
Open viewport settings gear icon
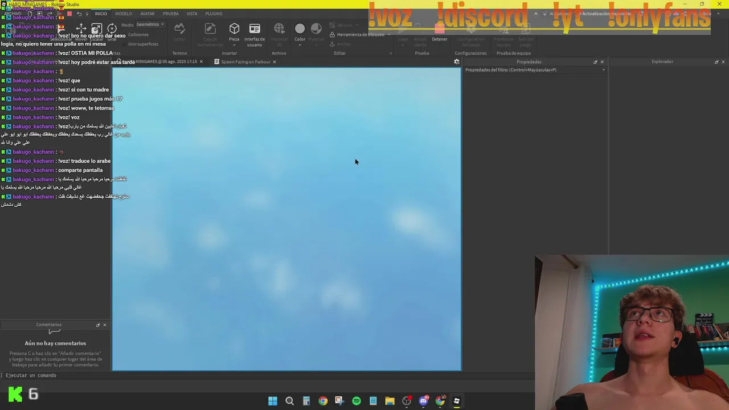(456, 61)
